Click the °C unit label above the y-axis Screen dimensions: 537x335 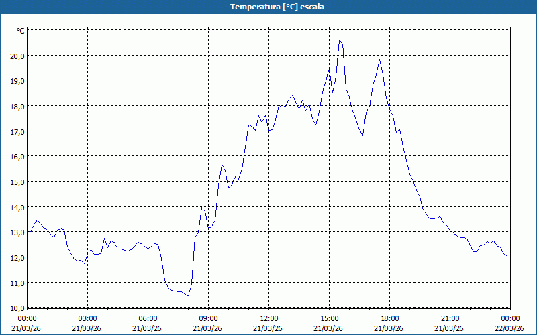pos(20,31)
